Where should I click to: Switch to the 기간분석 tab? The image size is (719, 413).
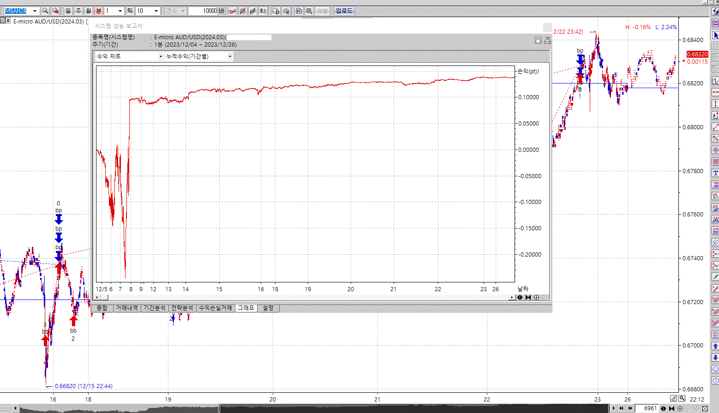[154, 308]
